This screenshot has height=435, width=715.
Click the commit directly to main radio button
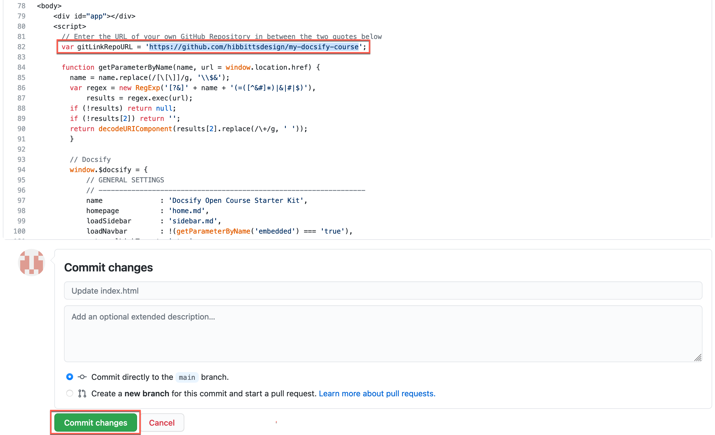click(x=69, y=377)
